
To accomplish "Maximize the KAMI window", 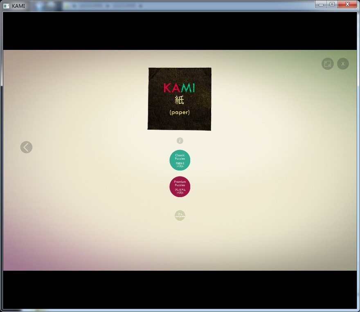I will [x=332, y=4].
